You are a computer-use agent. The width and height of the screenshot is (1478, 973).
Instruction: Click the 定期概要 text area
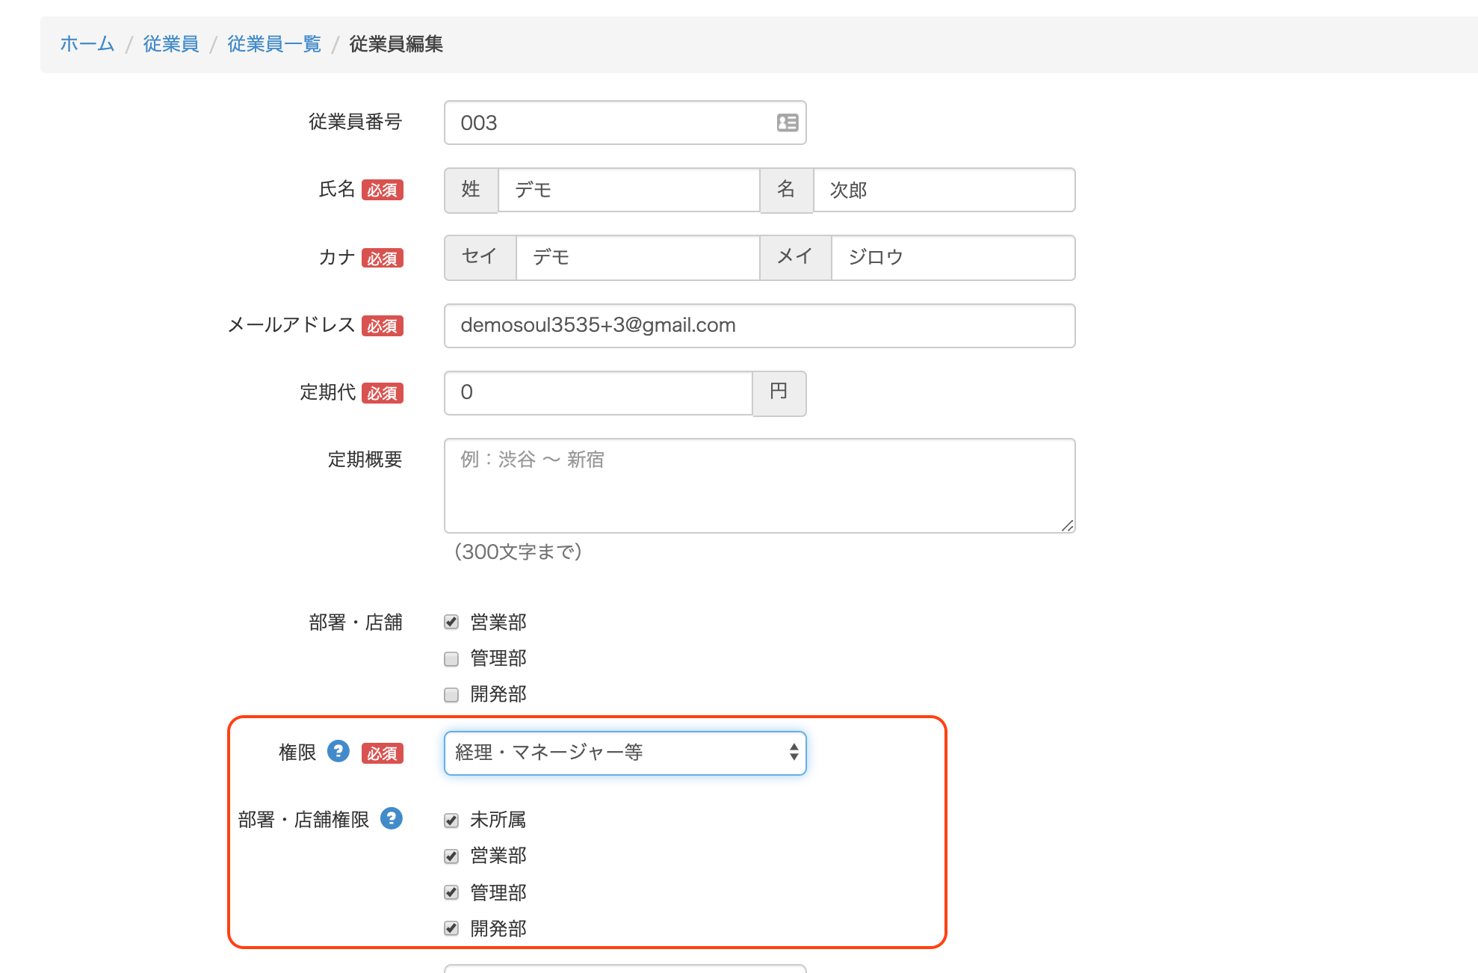tap(759, 486)
